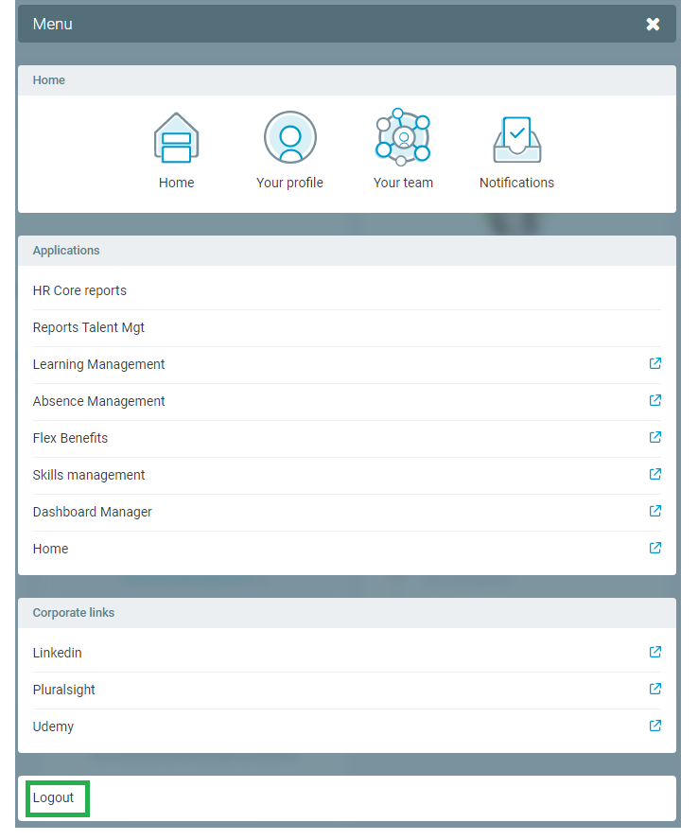Visit the Pluralsight corporate link
The width and height of the screenshot is (698, 840).
coord(347,690)
